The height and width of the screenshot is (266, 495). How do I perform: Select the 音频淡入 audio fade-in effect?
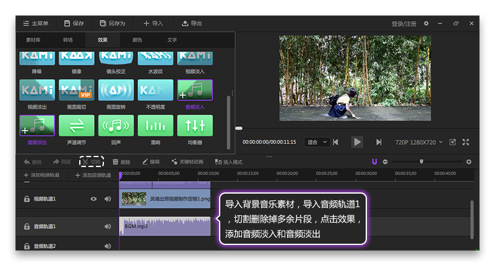194,90
